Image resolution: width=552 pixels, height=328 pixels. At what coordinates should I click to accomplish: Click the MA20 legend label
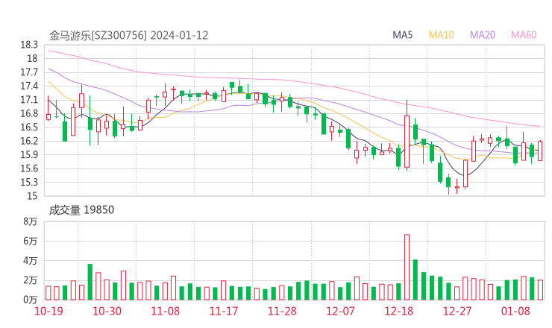[x=483, y=35]
